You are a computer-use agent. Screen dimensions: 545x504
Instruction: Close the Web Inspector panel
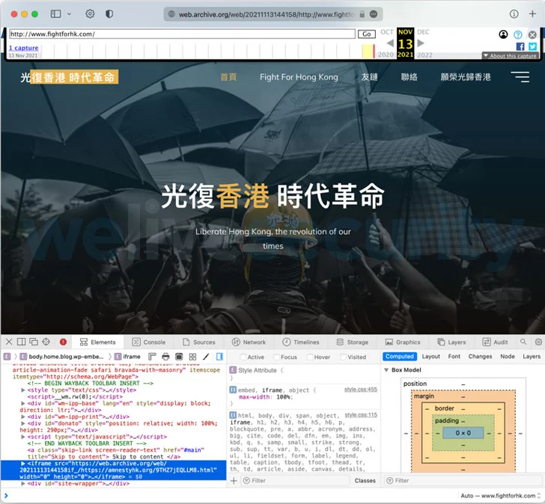tap(9, 342)
